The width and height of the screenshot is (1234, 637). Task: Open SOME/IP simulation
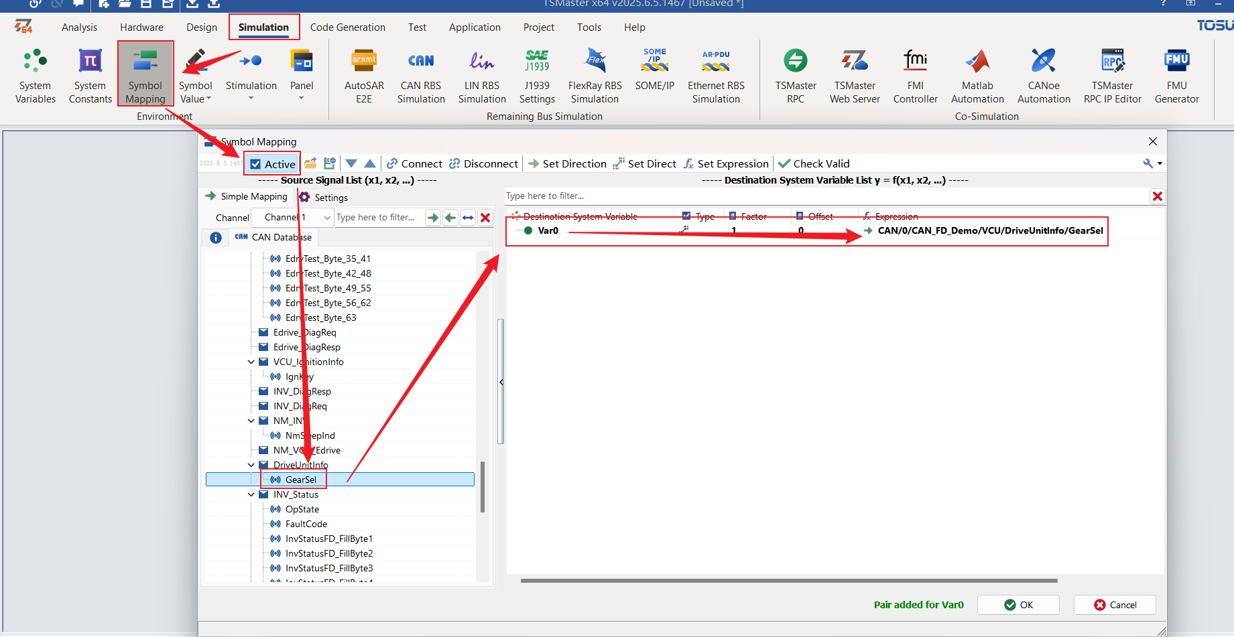point(655,70)
